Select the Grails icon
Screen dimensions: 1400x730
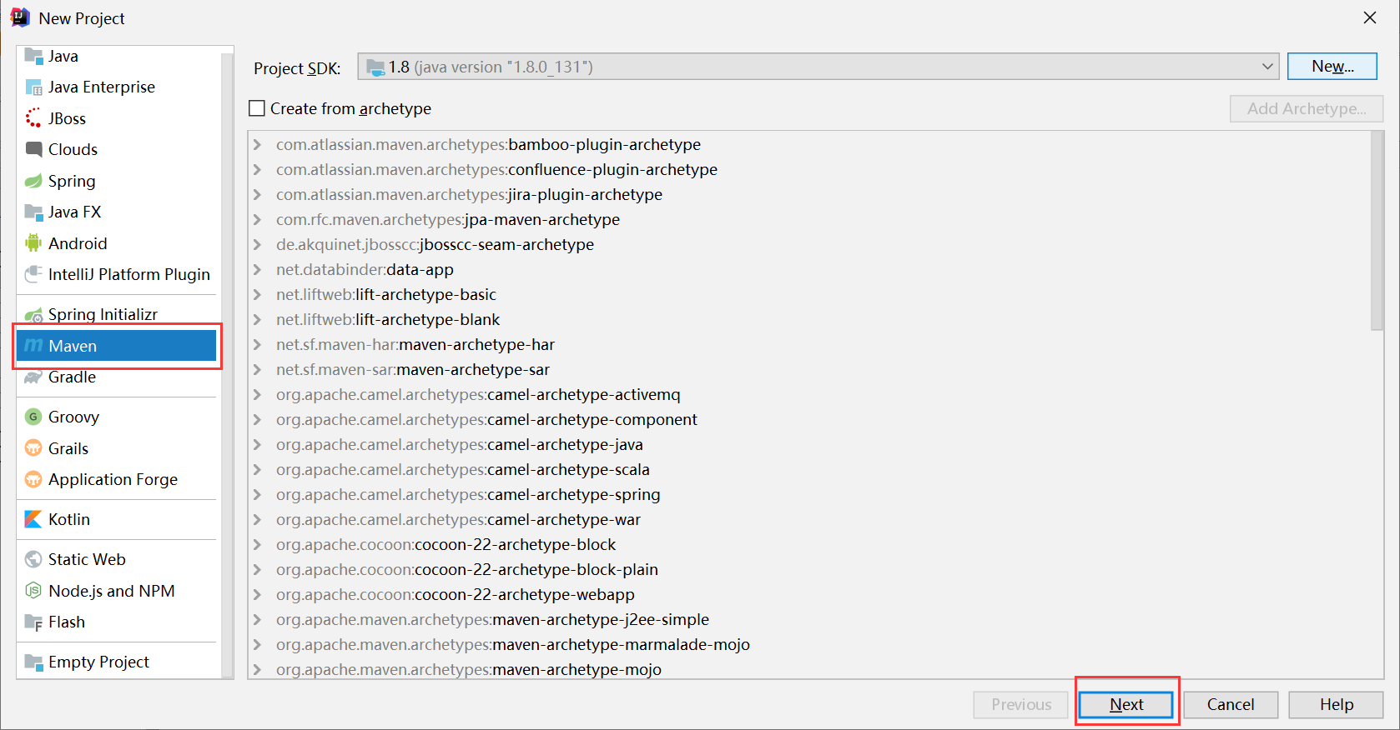click(x=33, y=448)
